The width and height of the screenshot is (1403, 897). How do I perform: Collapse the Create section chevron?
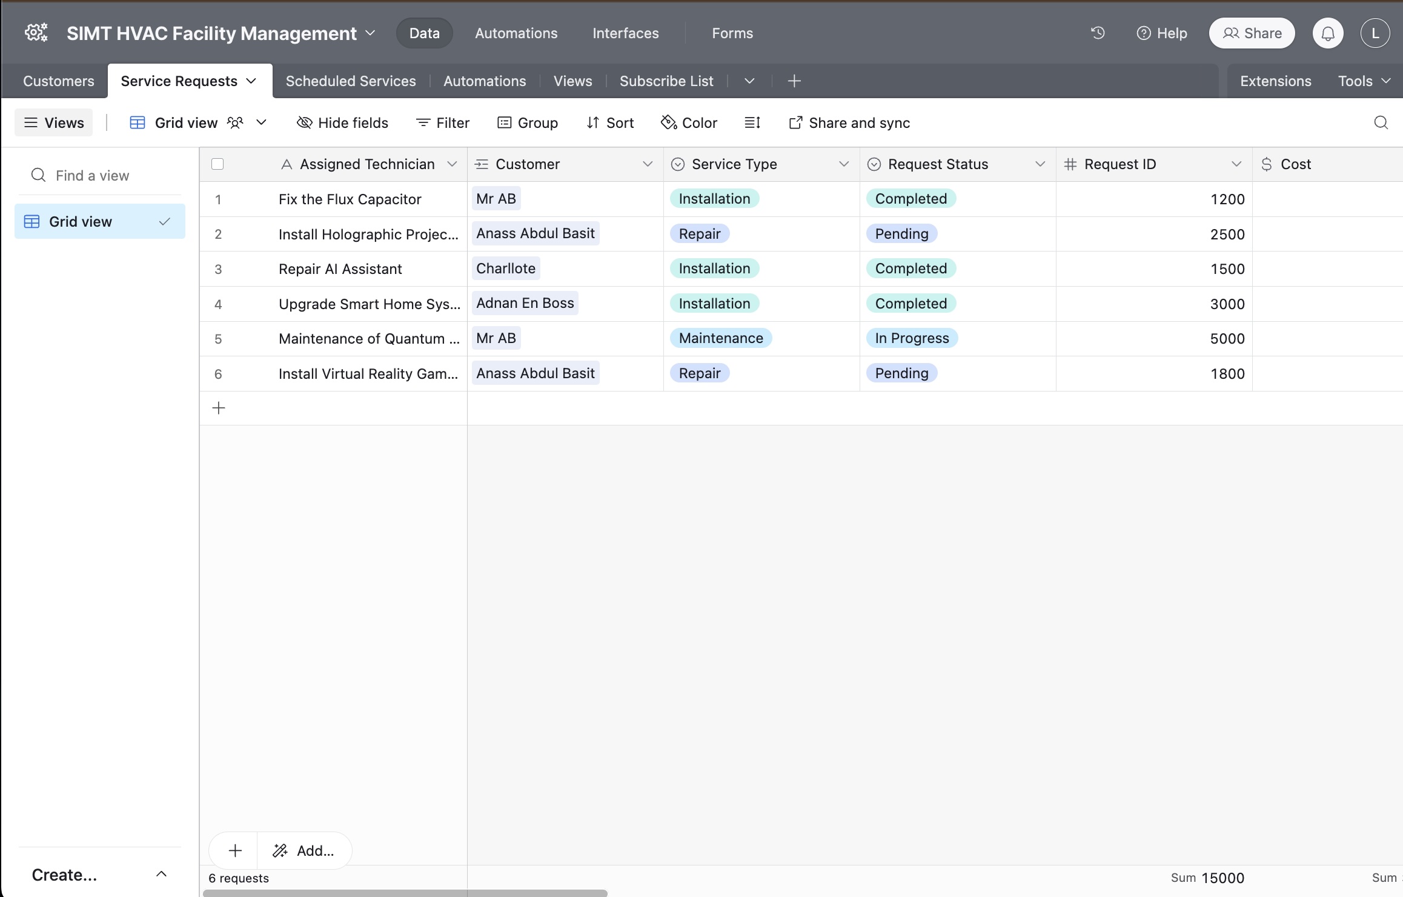[x=161, y=874]
